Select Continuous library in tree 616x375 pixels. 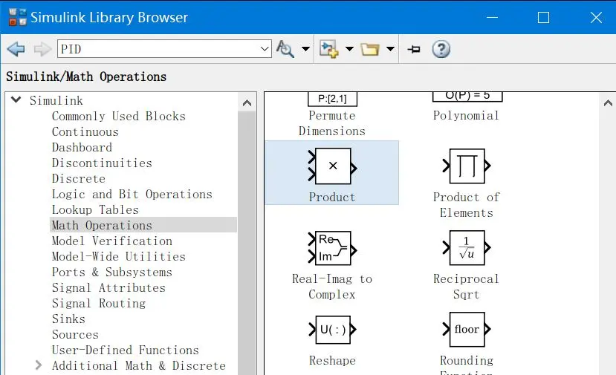(x=85, y=132)
